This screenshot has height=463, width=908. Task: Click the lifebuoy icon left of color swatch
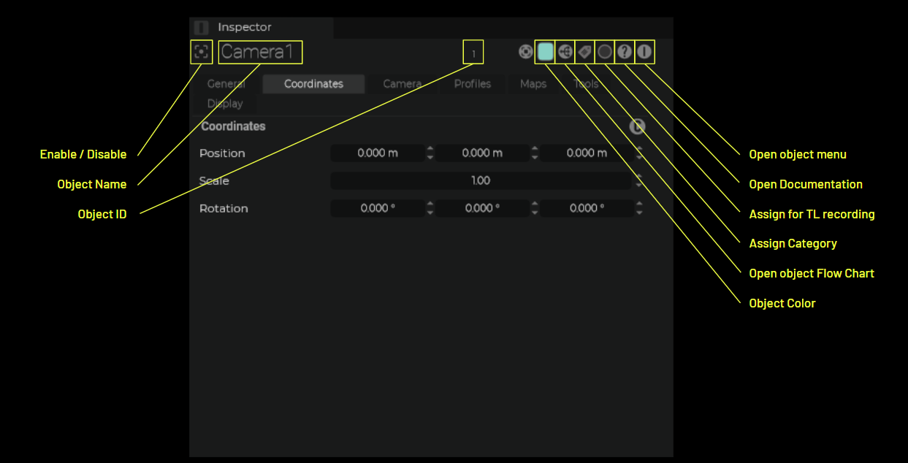[525, 52]
